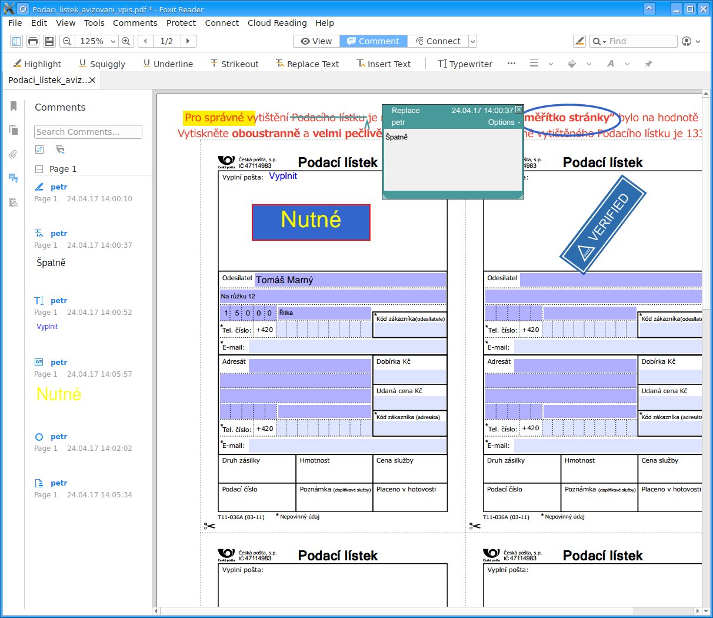
Task: Click the line thickness icon
Action: pyautogui.click(x=534, y=64)
